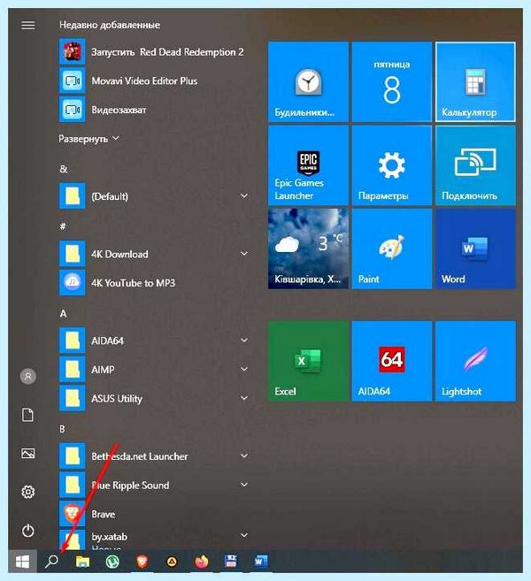Open the Параметры settings tile
The image size is (531, 581).
[392, 165]
